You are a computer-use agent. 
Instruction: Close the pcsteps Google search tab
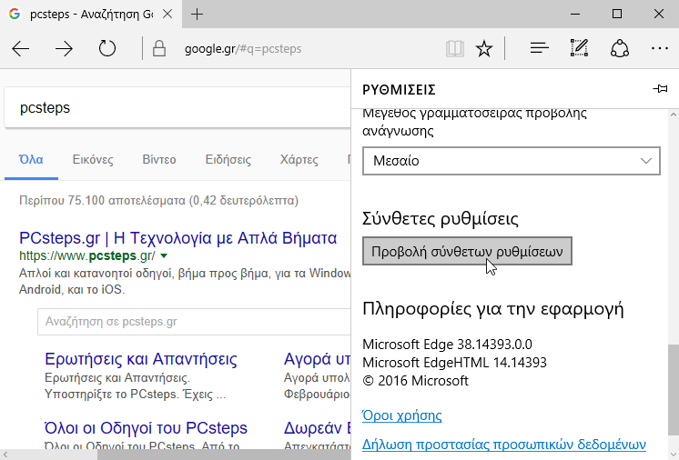click(x=167, y=14)
